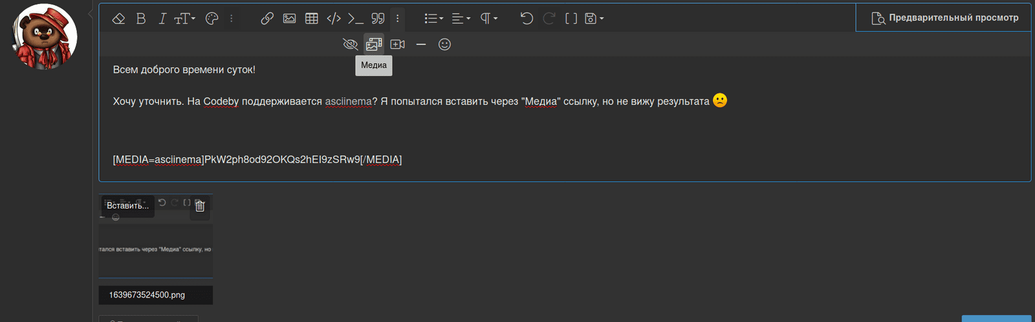This screenshot has width=1035, height=322.
Task: Click the Предварительный просмотр button
Action: 944,18
